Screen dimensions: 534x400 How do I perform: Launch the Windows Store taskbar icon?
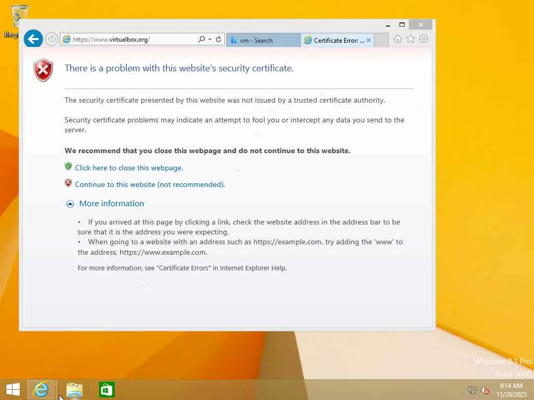(x=106, y=390)
